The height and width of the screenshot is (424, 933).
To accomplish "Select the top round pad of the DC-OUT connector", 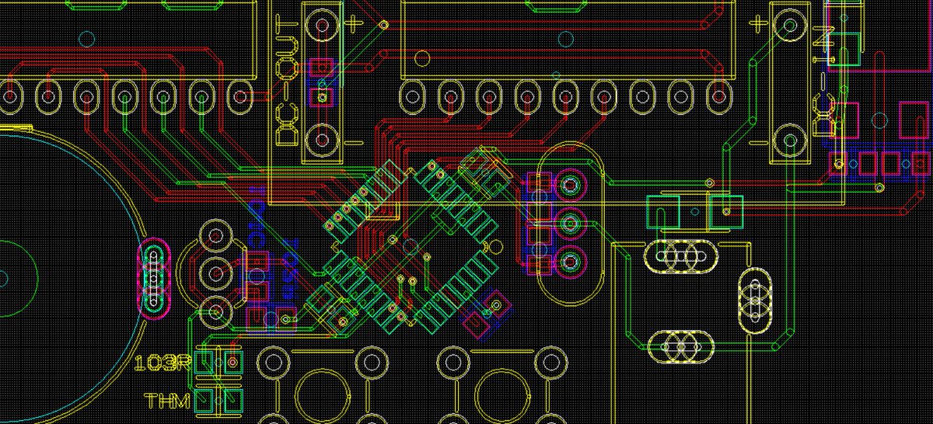I will coord(321,26).
